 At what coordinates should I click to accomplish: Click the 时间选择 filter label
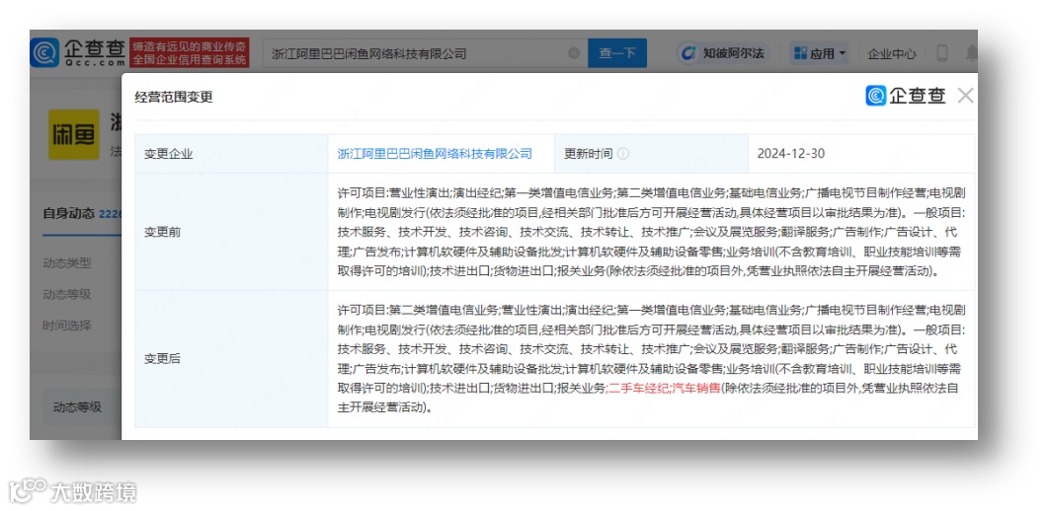tap(67, 326)
